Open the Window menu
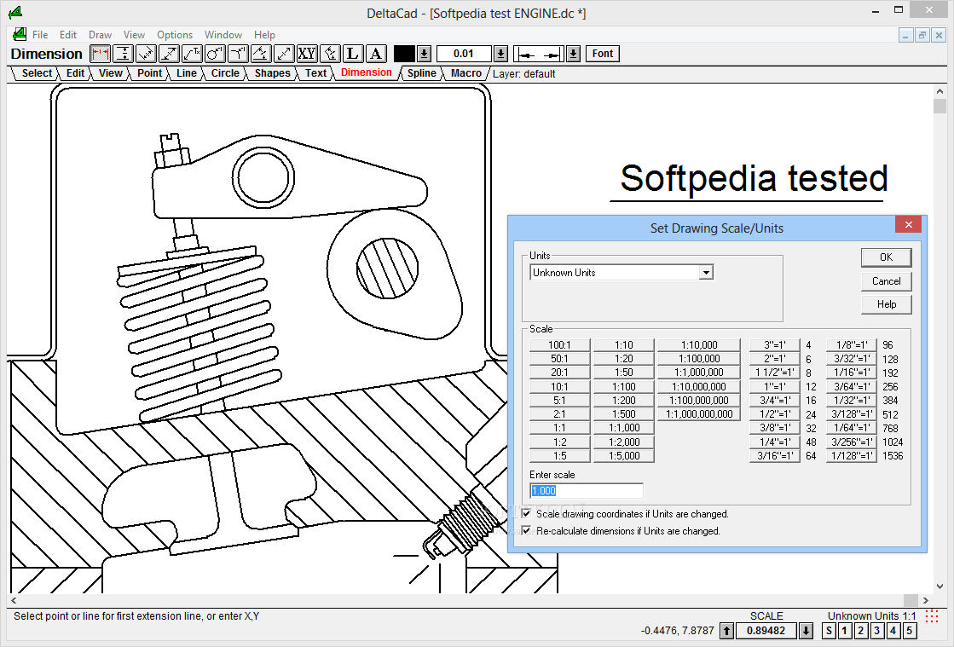This screenshot has width=954, height=647. coord(223,35)
